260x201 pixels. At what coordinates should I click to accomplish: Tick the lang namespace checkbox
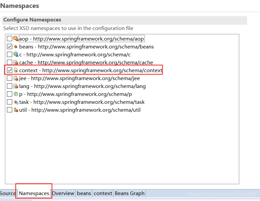pos(10,86)
